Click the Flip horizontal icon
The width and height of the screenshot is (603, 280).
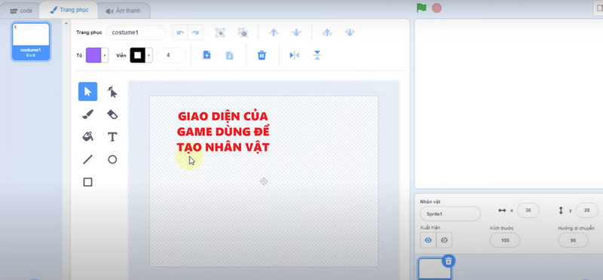294,55
